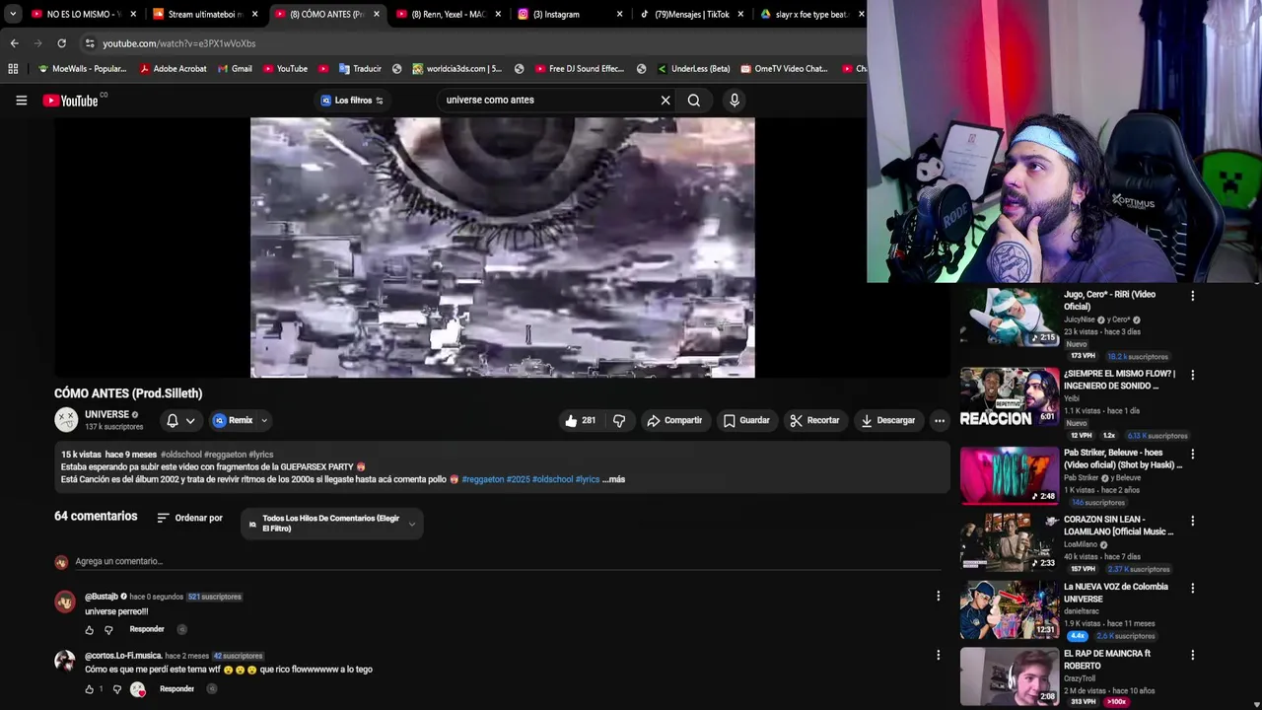The height and width of the screenshot is (710, 1262).
Task: Go back with the browser arrow
Action: point(14,43)
